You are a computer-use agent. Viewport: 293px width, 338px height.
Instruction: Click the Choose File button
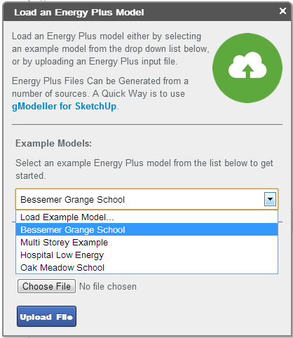[46, 286]
